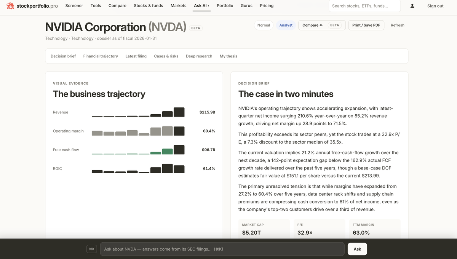Click the DECISION BRIEF section label
The width and height of the screenshot is (457, 259).
click(x=254, y=83)
